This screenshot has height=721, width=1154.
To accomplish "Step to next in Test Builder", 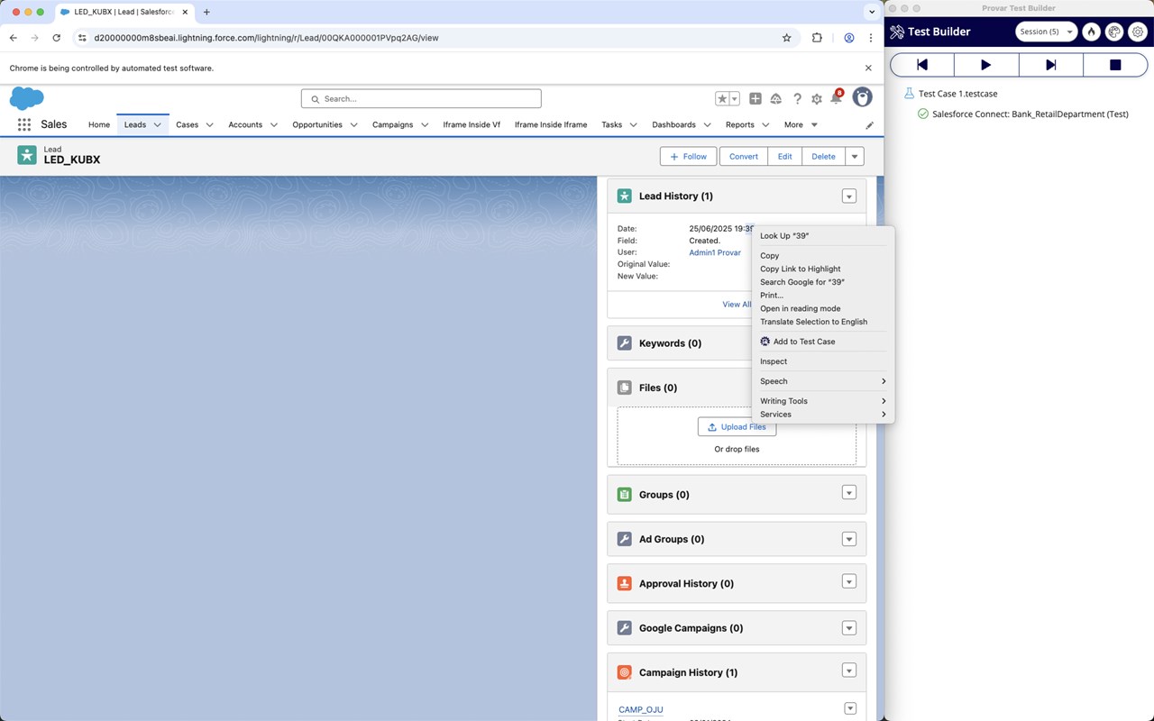I will click(1051, 65).
